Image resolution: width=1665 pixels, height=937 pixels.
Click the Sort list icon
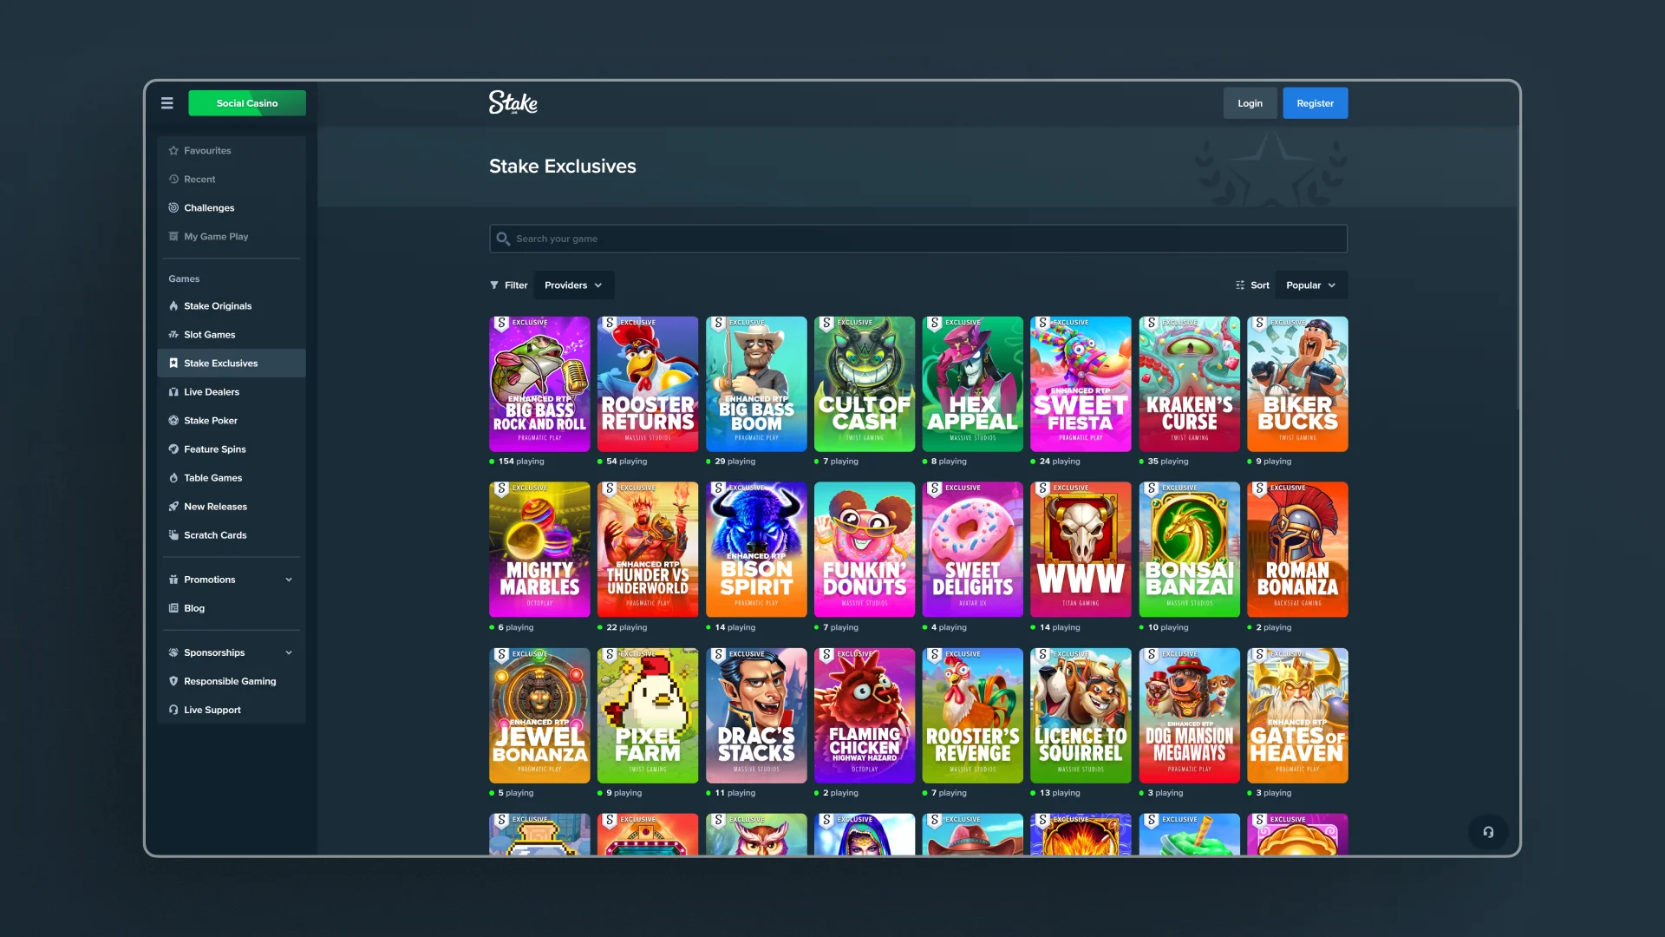tap(1240, 285)
